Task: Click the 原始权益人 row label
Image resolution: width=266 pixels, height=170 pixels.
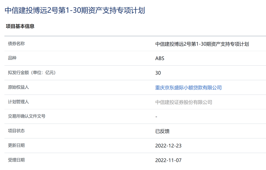Action: pos(18,87)
